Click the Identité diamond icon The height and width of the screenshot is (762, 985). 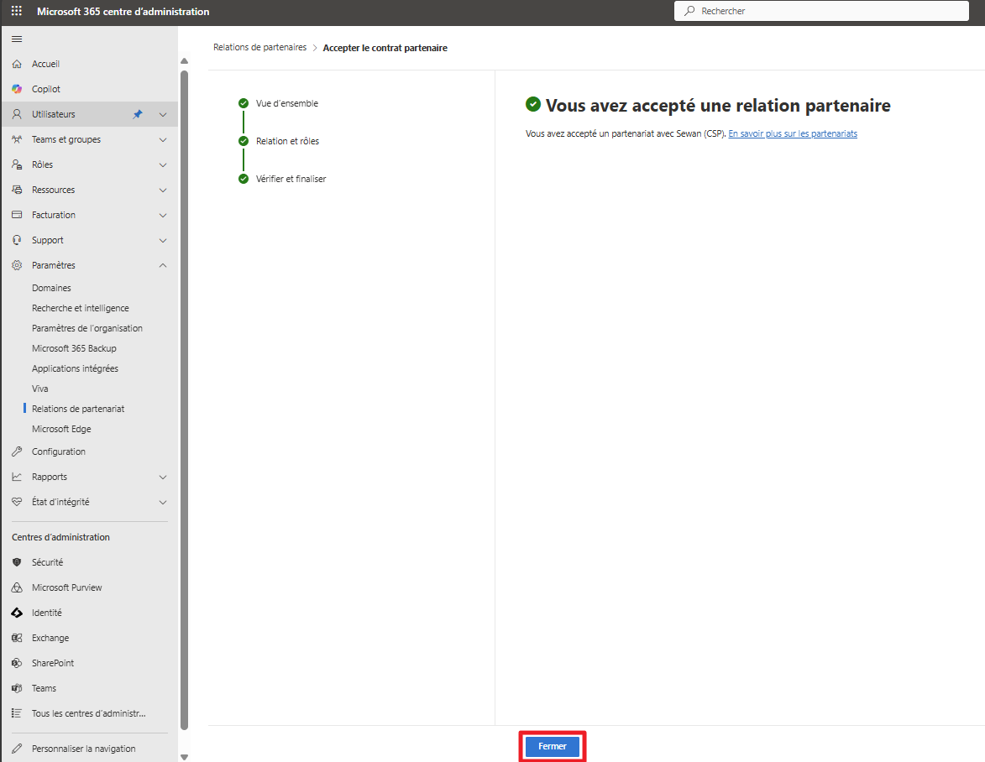(x=17, y=613)
